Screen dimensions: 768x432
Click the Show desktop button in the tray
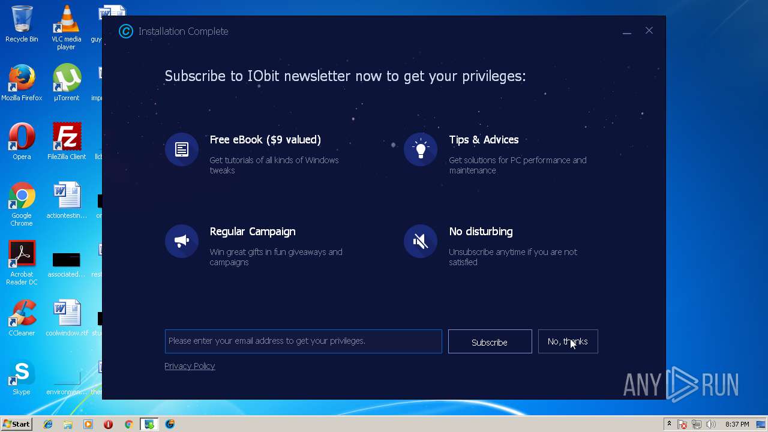762,424
